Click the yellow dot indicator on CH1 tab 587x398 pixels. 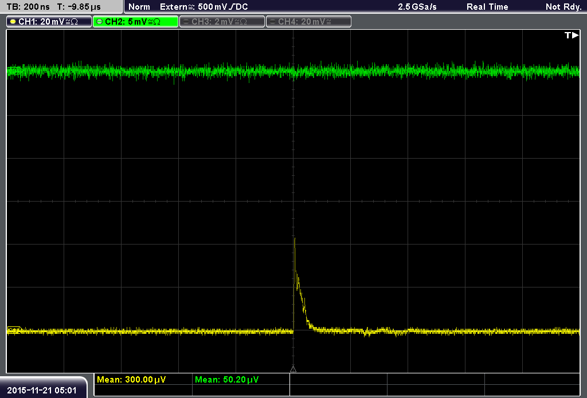[13, 22]
